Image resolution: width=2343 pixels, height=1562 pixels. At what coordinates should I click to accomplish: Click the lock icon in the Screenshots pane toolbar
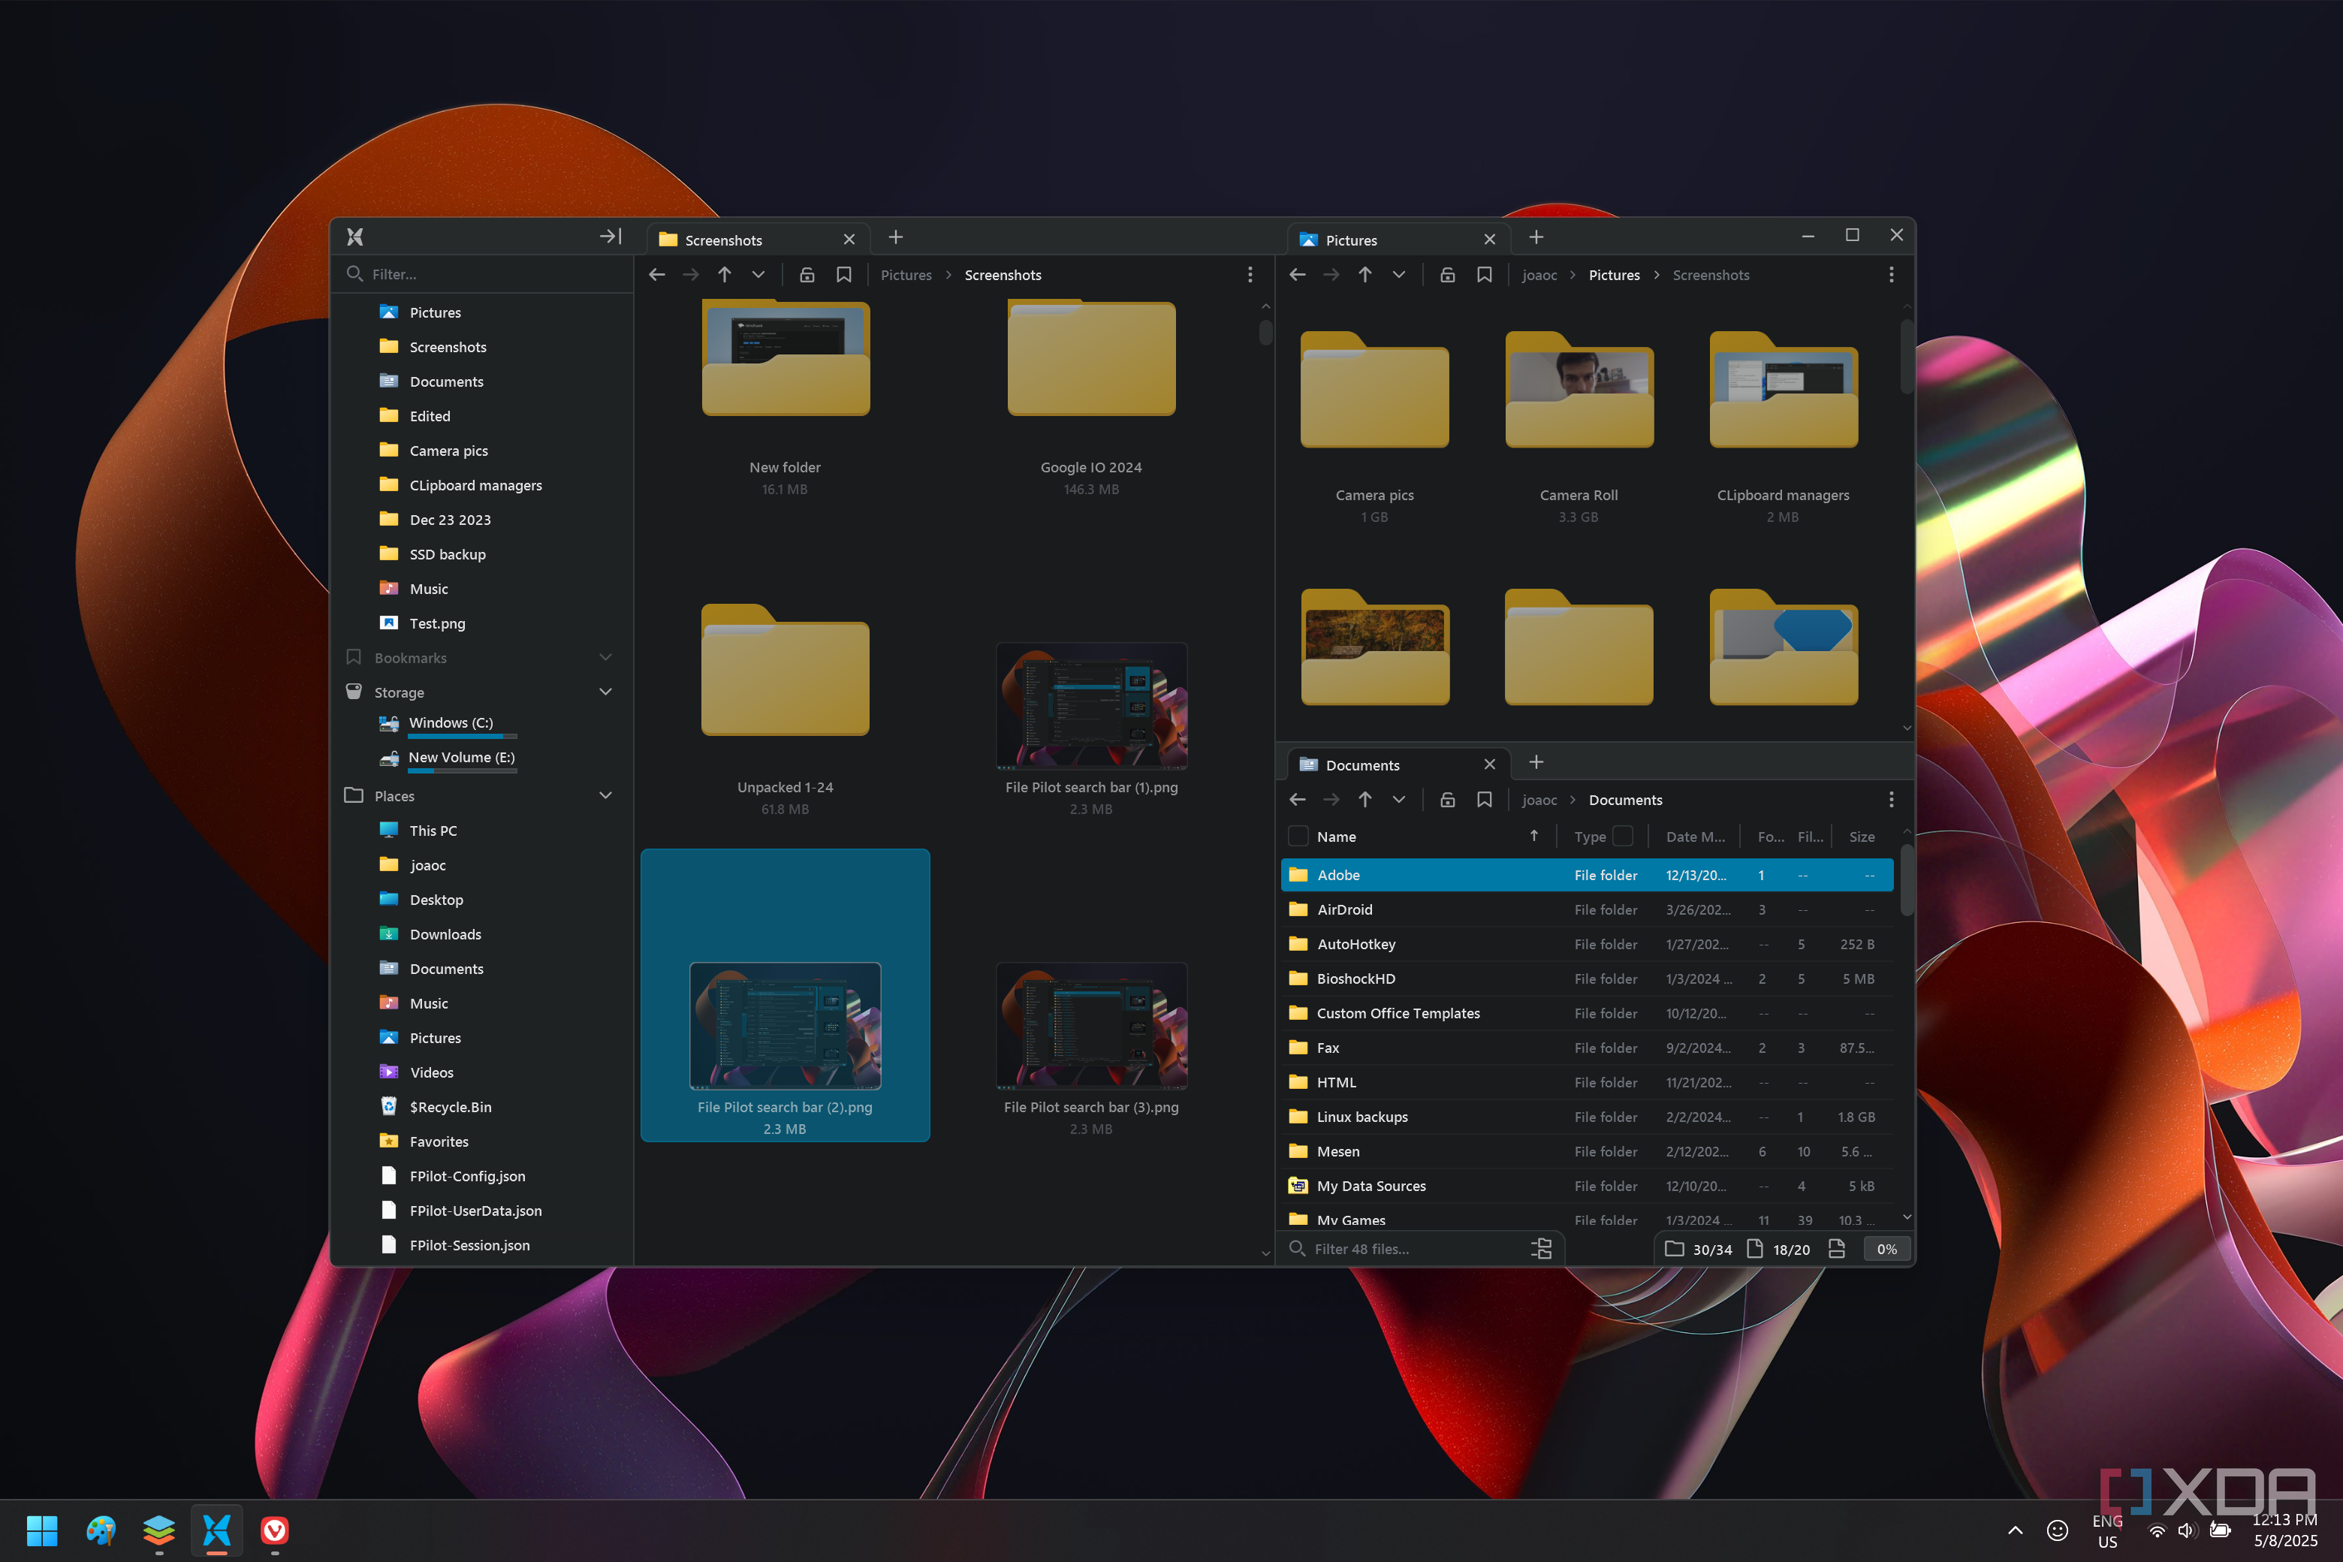[807, 275]
